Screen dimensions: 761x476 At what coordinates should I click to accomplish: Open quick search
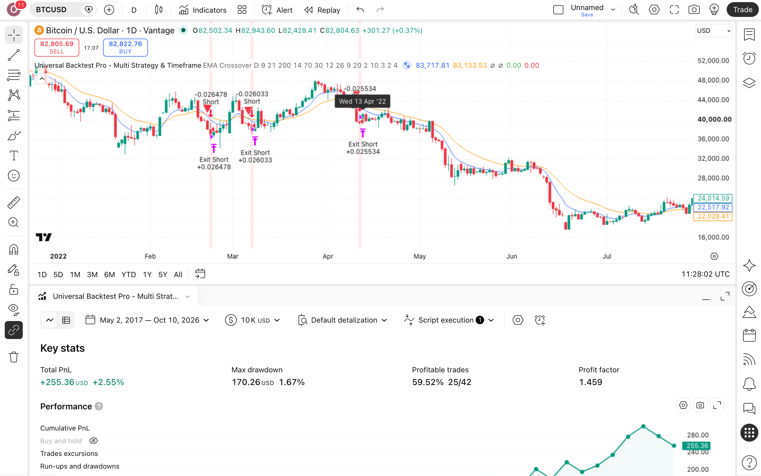pyautogui.click(x=634, y=10)
